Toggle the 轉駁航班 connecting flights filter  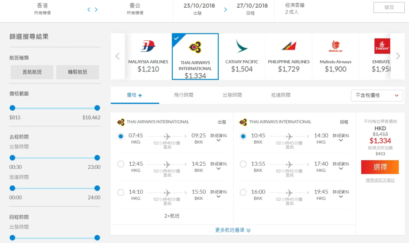78,72
